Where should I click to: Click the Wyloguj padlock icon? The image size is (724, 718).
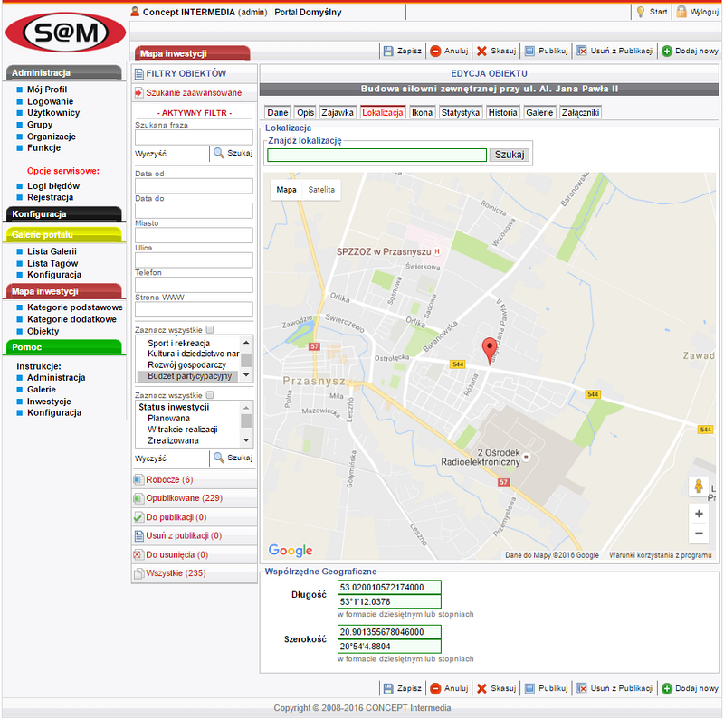pyautogui.click(x=681, y=12)
